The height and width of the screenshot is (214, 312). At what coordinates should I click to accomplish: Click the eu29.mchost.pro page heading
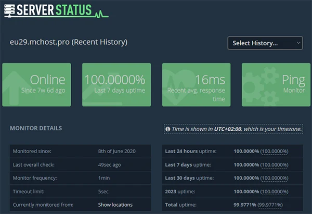pyautogui.click(x=69, y=42)
